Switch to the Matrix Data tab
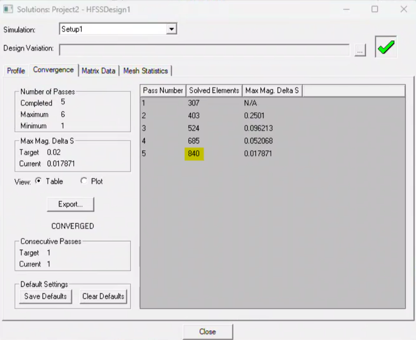 (98, 71)
